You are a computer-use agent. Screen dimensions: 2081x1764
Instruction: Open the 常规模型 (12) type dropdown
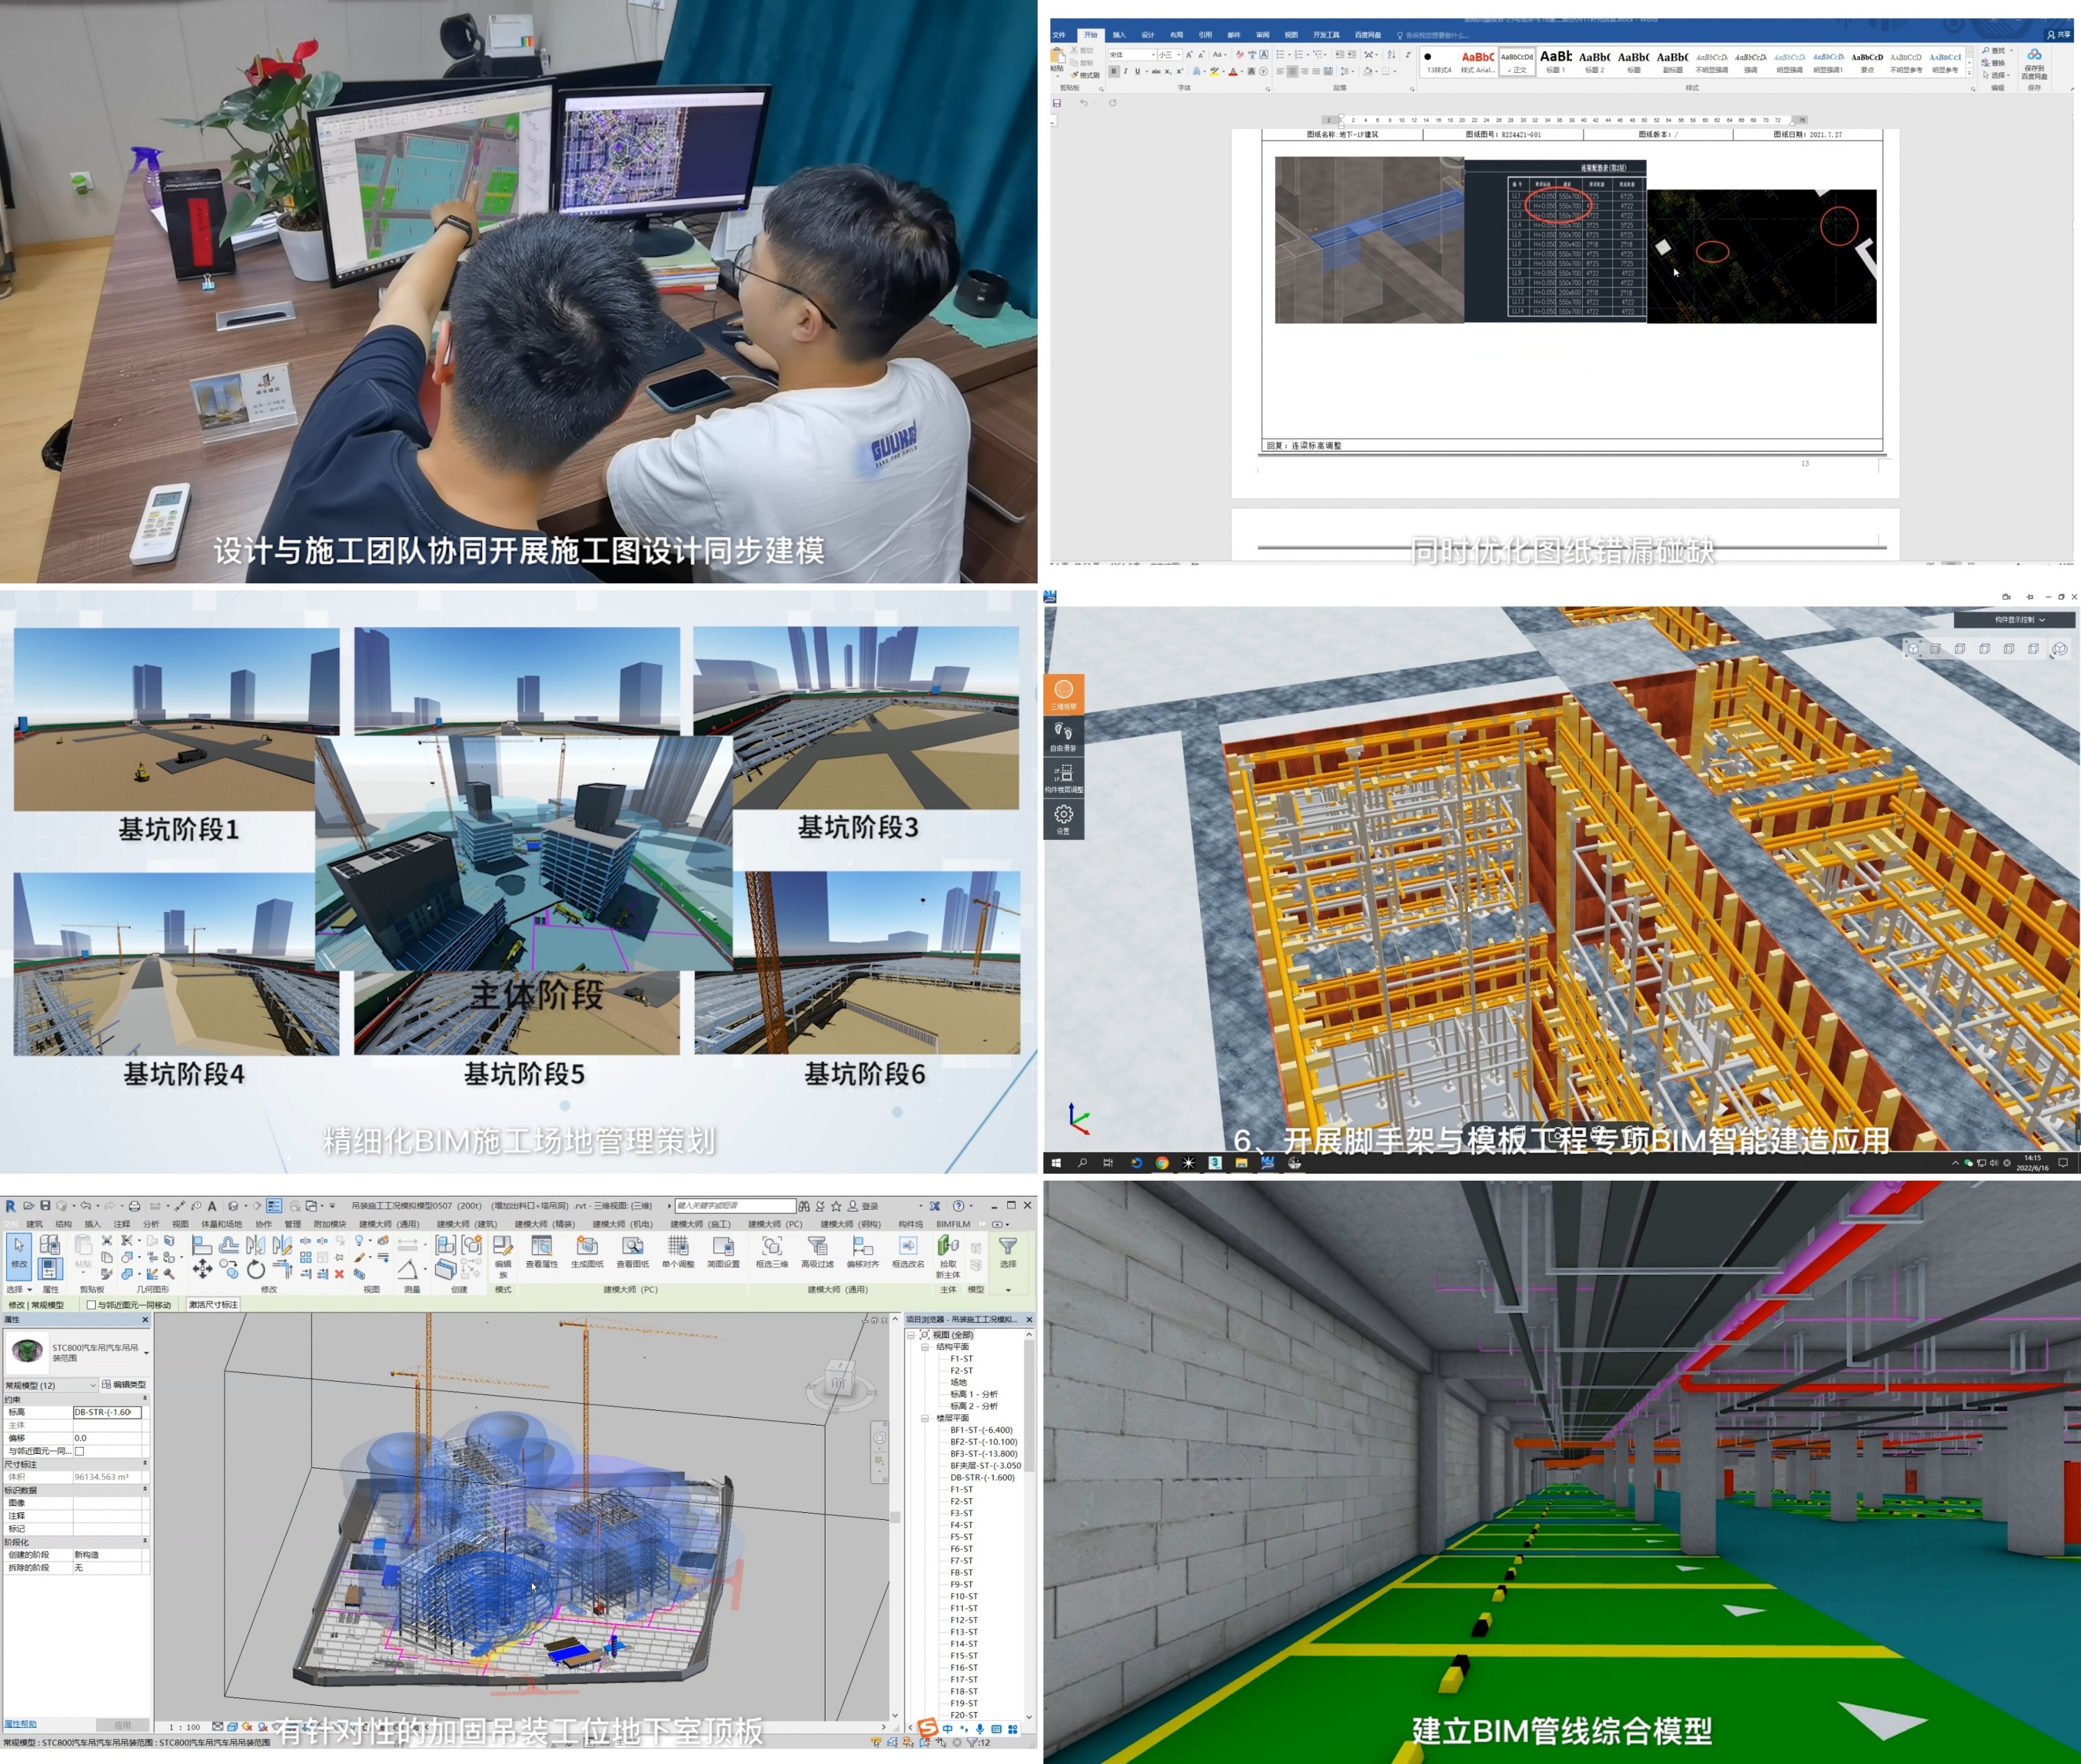point(93,1385)
